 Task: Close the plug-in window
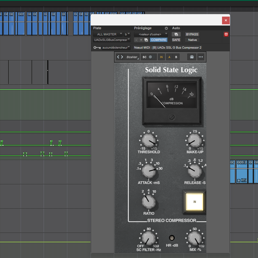click(x=226, y=20)
